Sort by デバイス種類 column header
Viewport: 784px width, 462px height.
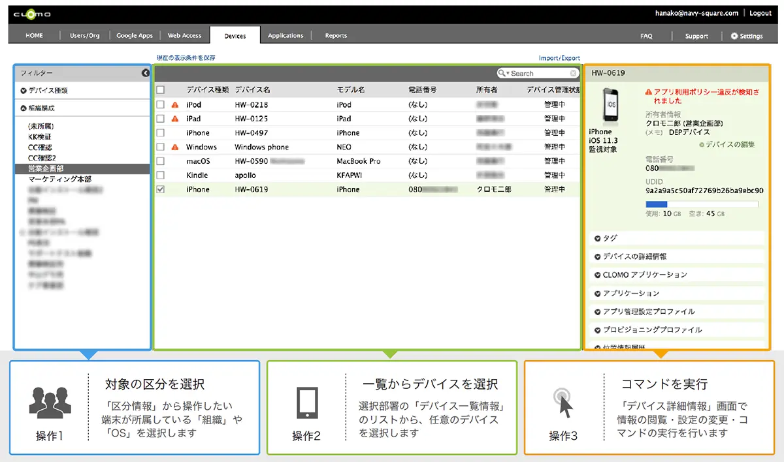pyautogui.click(x=207, y=90)
